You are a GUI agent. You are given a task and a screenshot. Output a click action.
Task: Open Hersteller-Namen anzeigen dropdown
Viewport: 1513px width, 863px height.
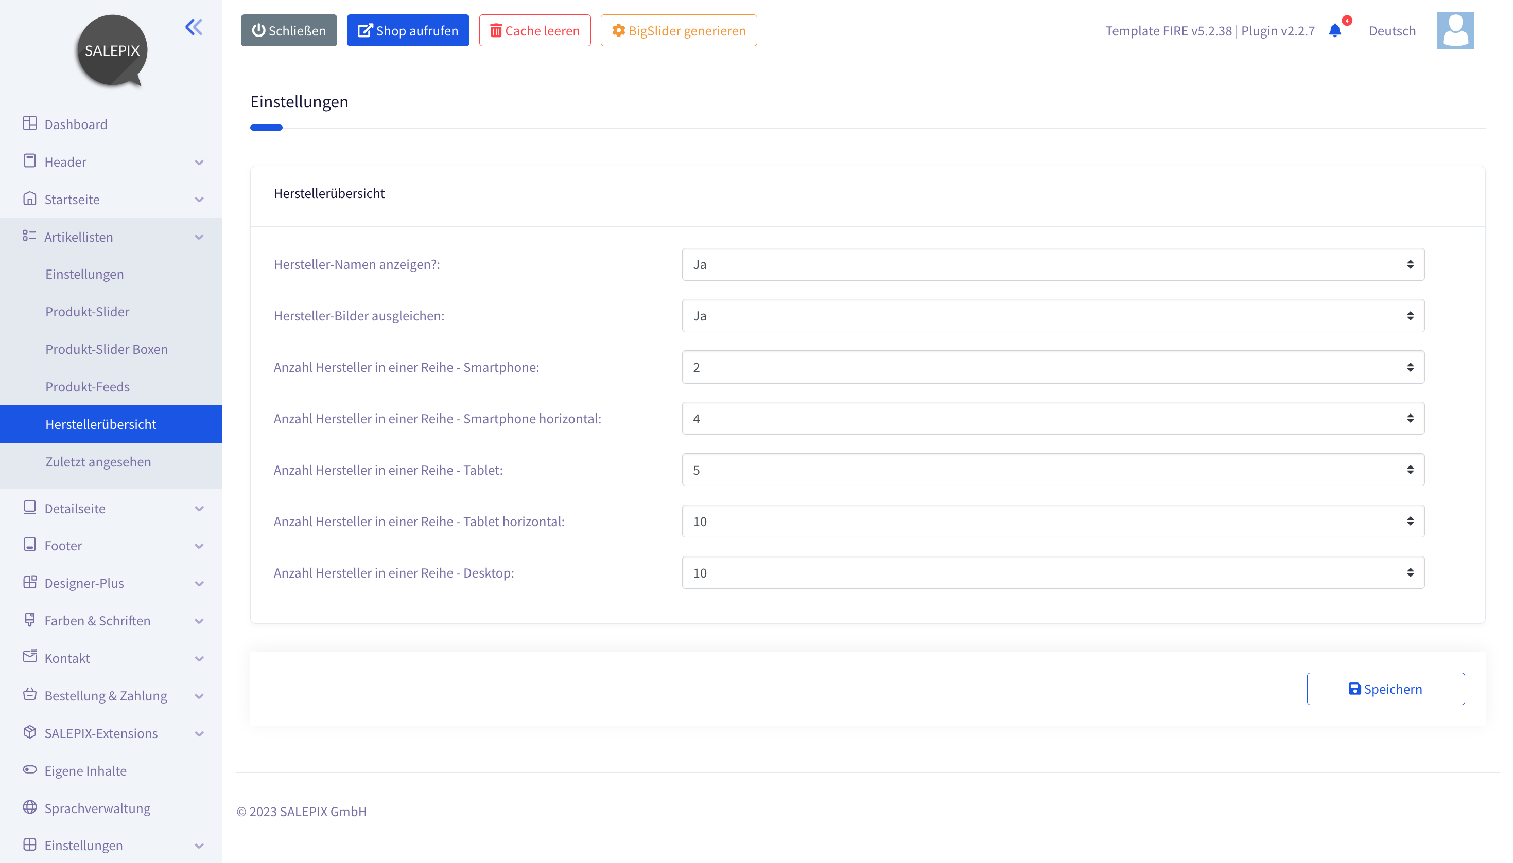click(x=1053, y=264)
